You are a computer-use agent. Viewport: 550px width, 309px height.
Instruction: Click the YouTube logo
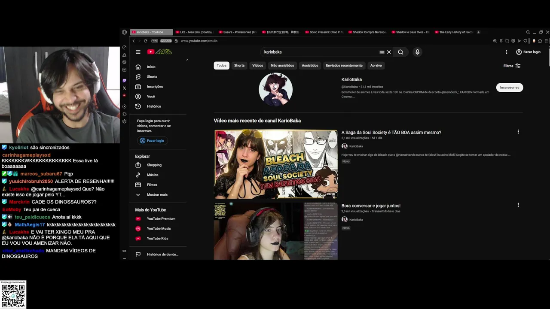click(159, 52)
